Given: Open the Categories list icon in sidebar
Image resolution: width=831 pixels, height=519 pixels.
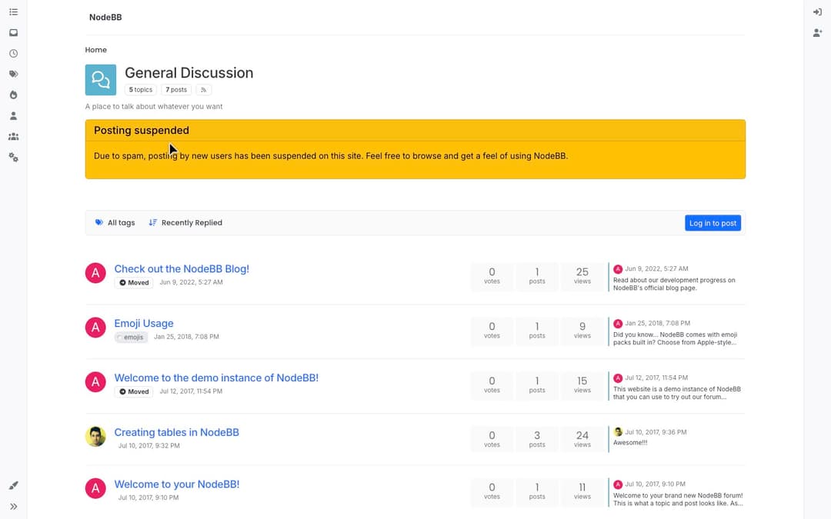Looking at the screenshot, I should [13, 12].
